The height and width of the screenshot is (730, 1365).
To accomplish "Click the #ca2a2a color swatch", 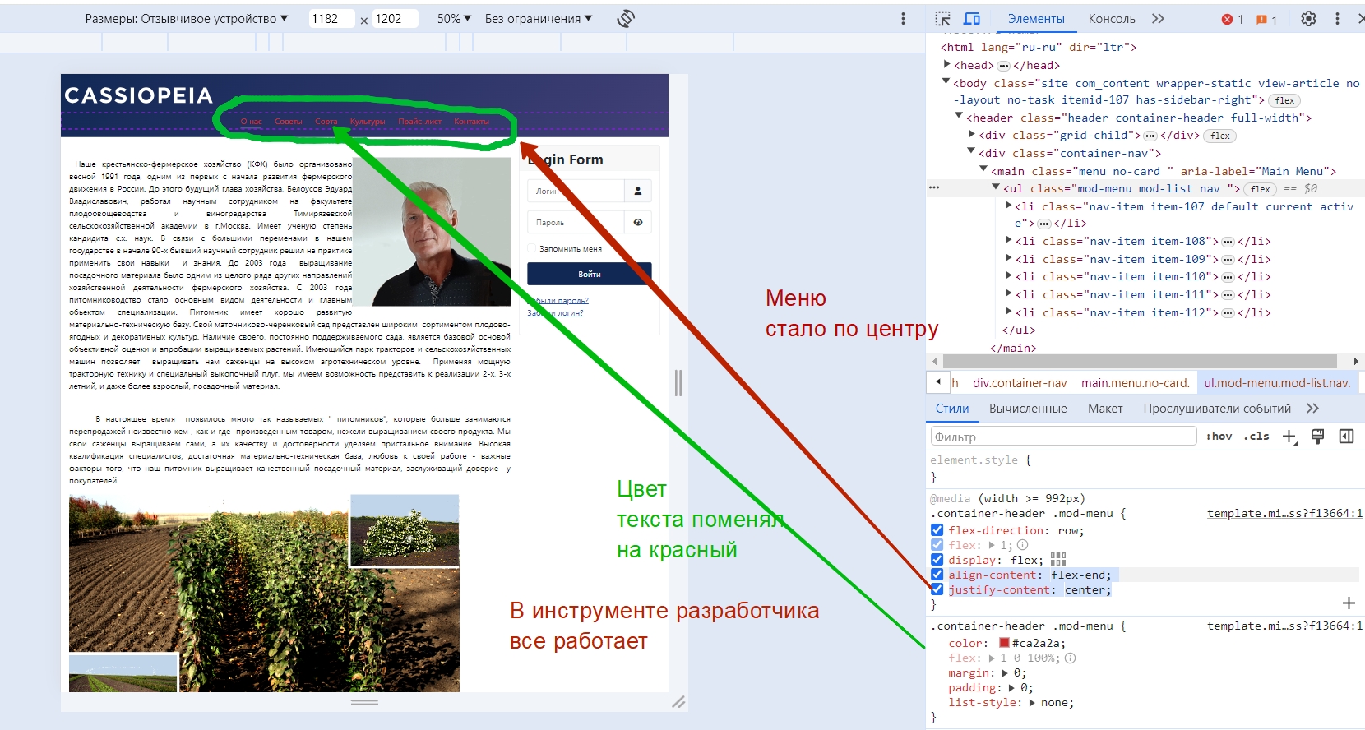I will click(x=1004, y=643).
